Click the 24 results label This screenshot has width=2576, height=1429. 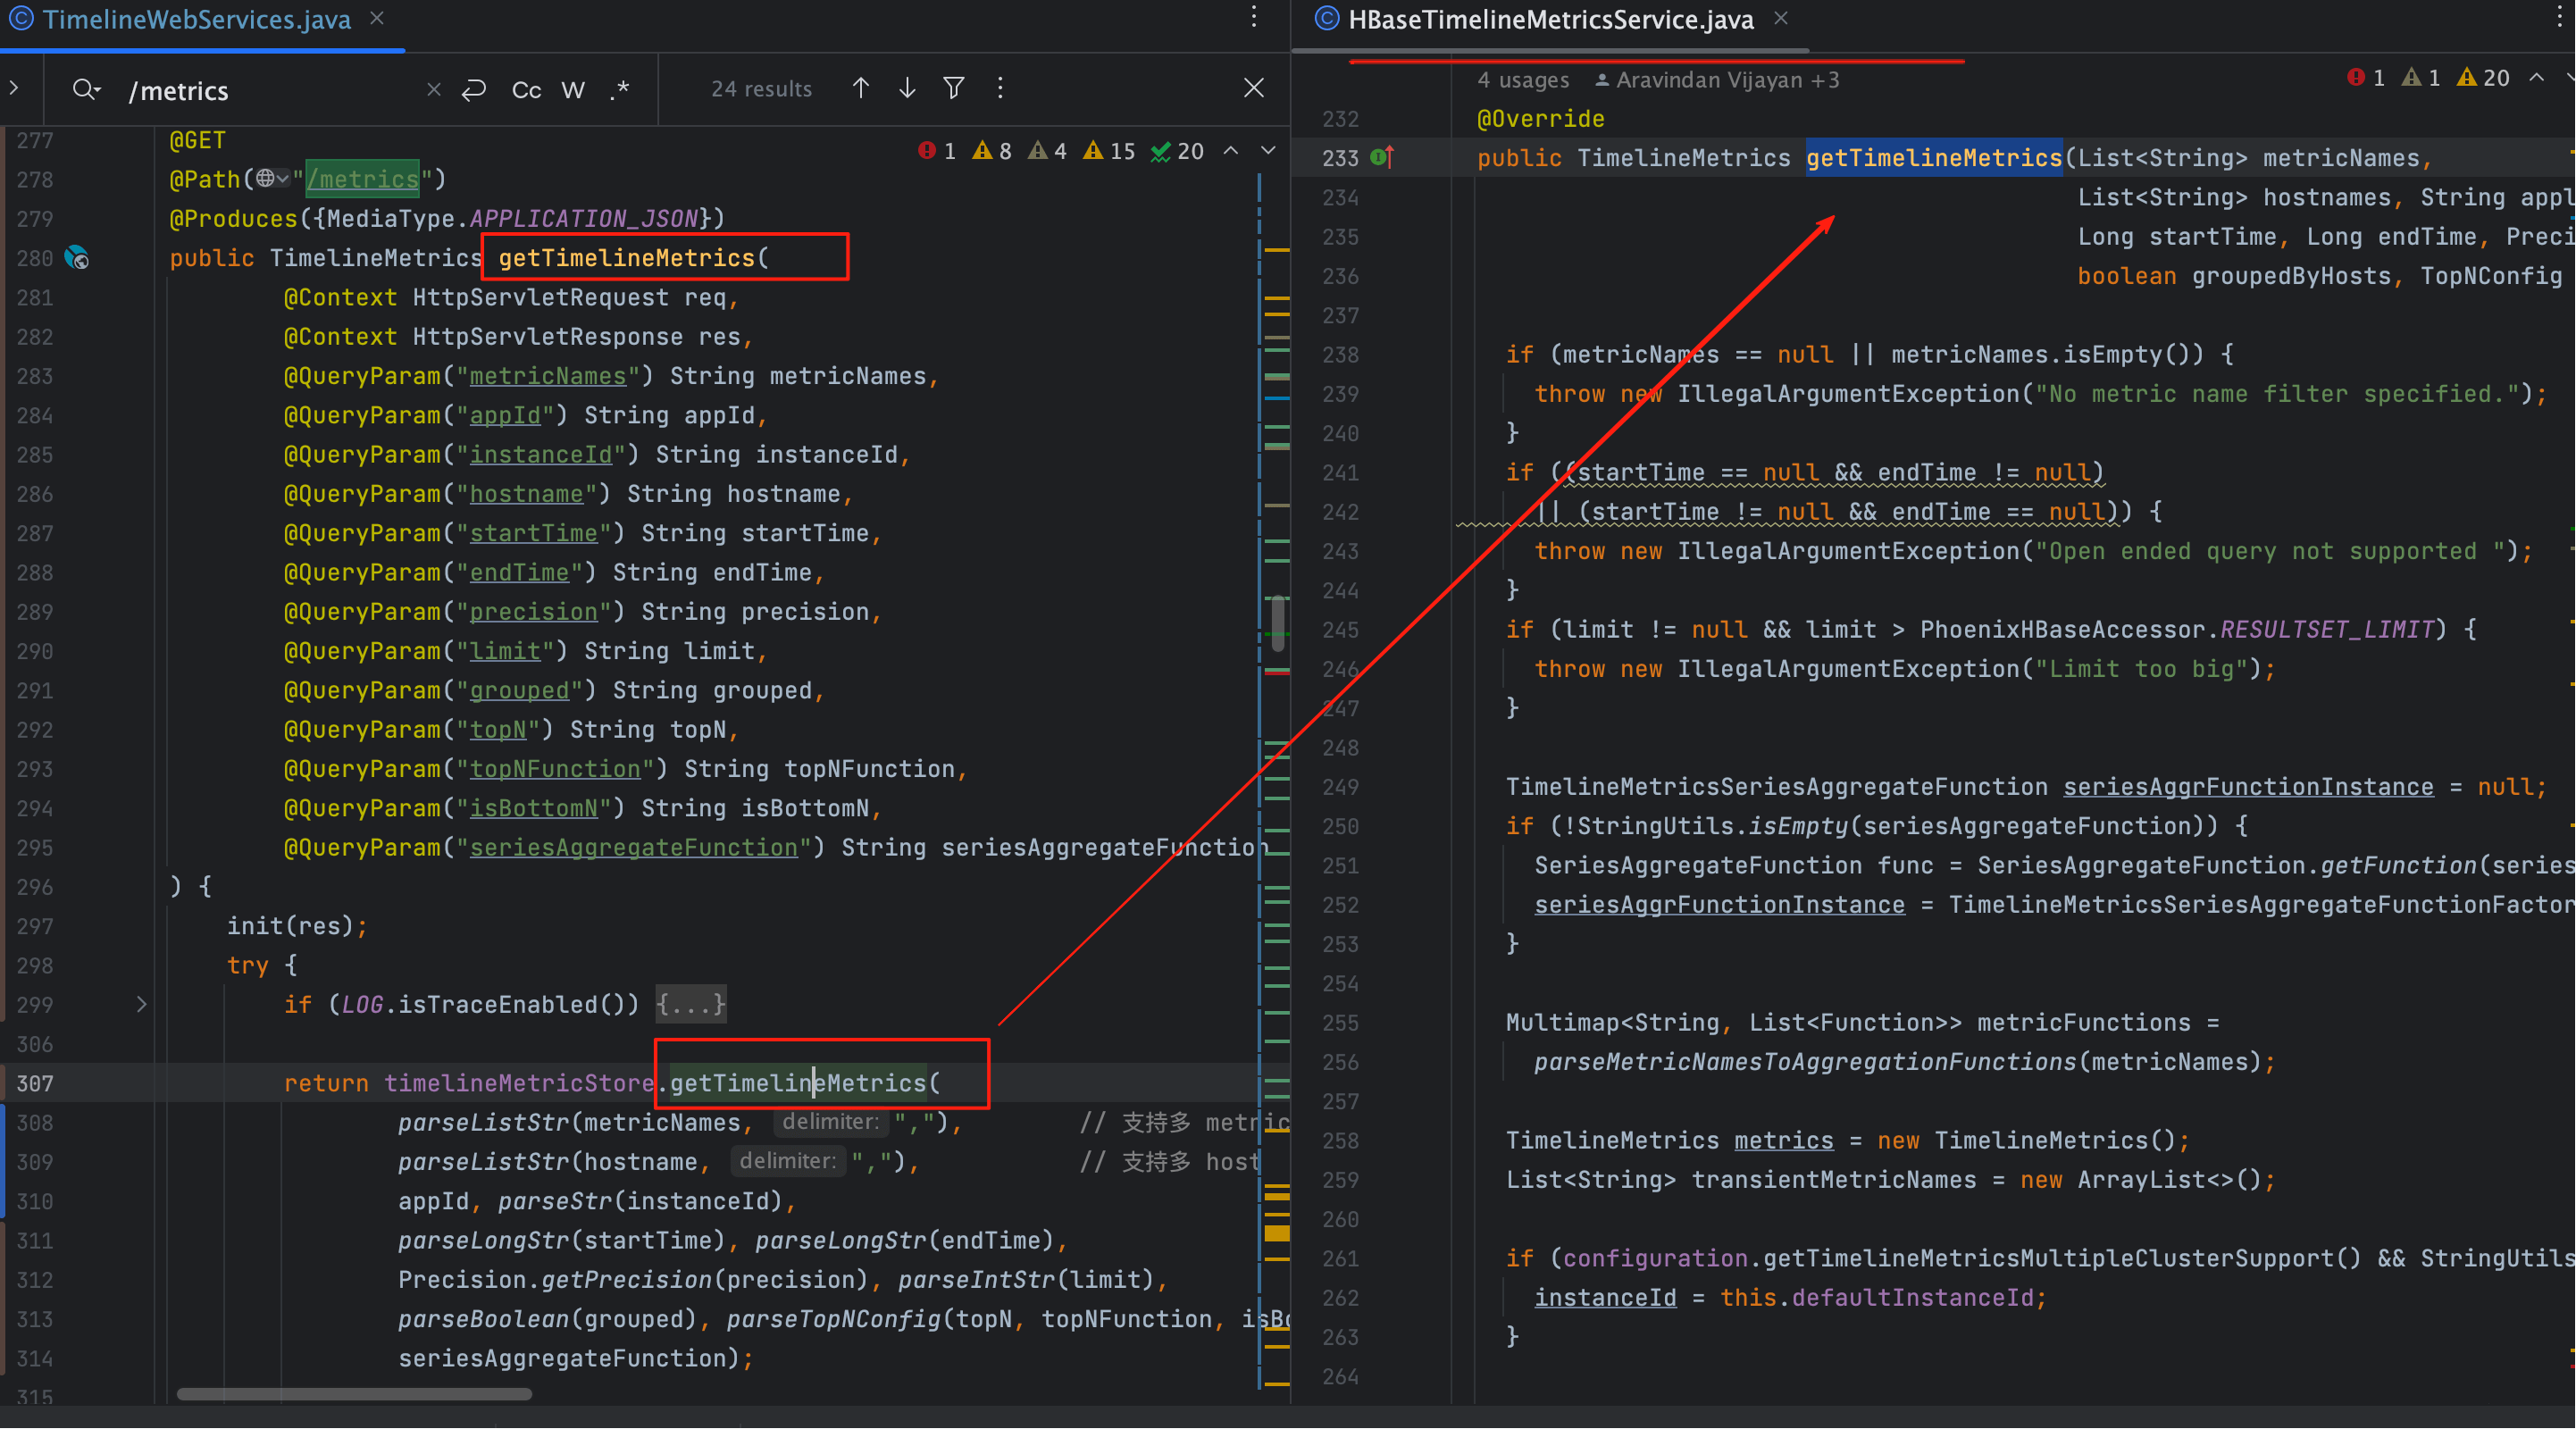coord(761,89)
